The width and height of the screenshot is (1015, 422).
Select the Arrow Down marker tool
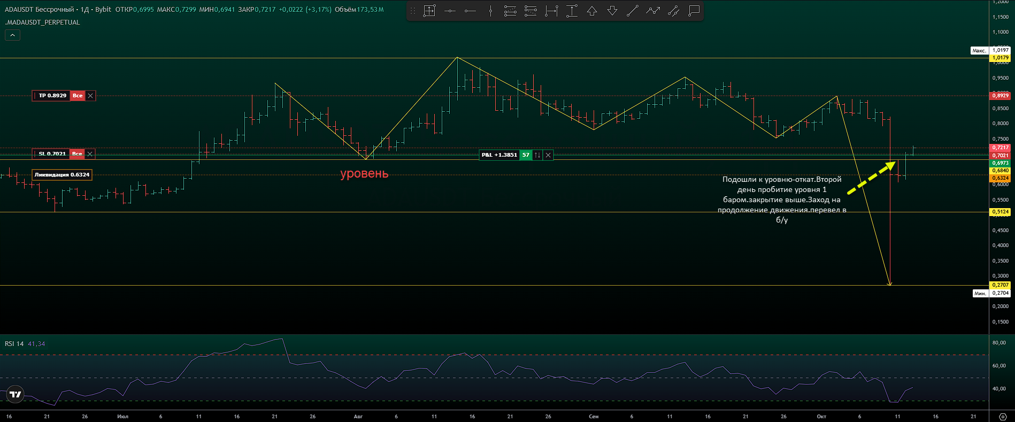click(612, 11)
